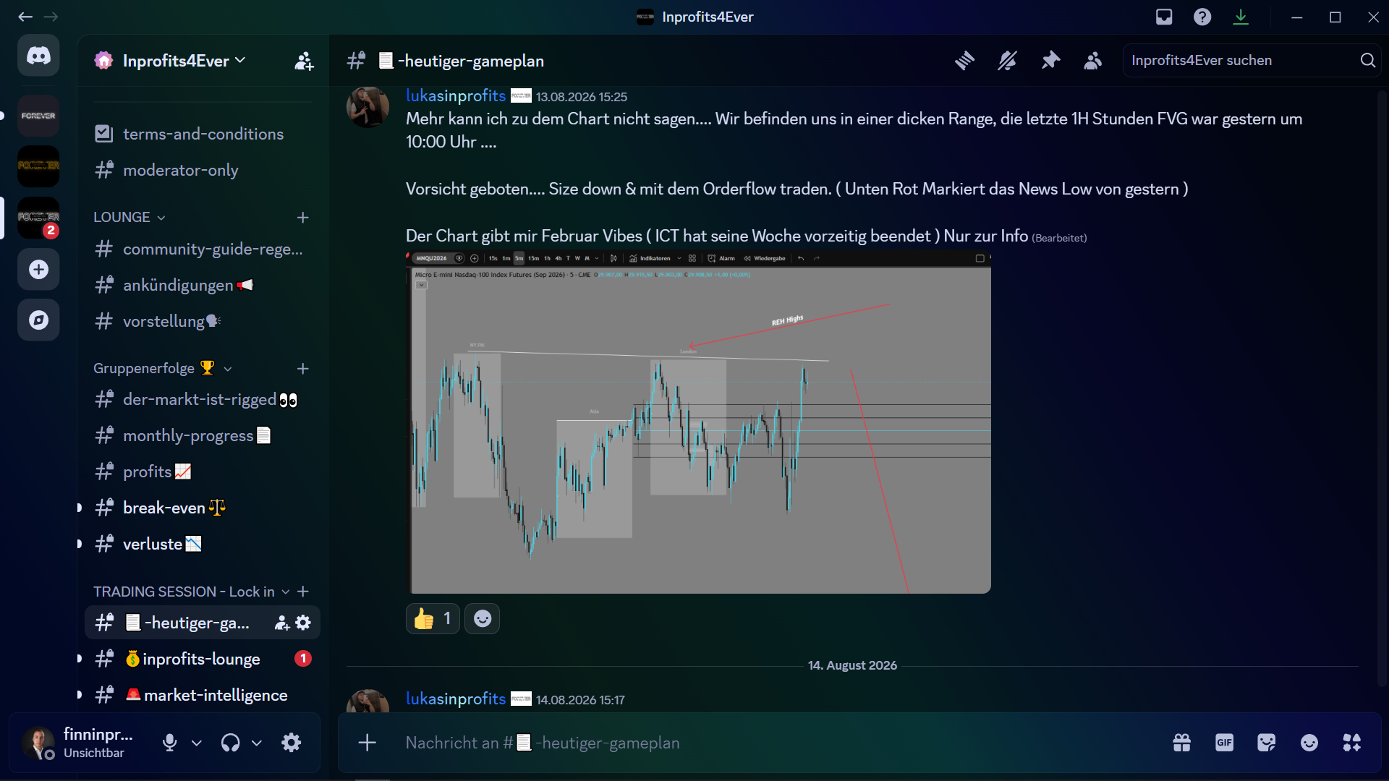
Task: Toggle microphone mute
Action: click(170, 743)
